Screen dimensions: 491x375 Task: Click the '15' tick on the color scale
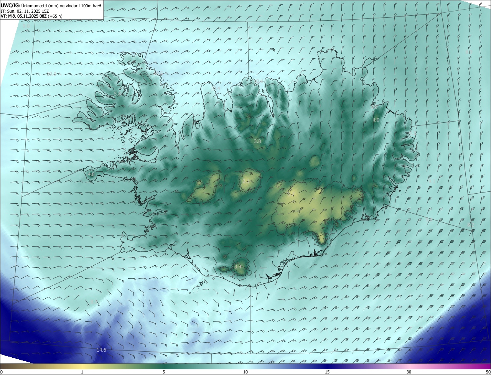click(x=327, y=372)
